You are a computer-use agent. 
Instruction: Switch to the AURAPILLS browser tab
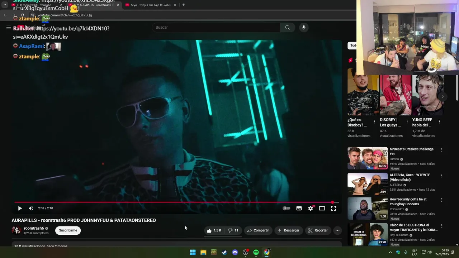[x=94, y=5]
